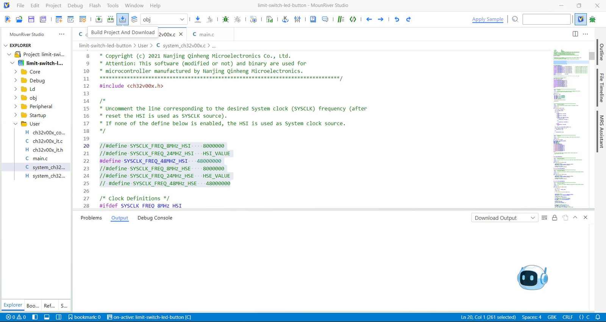The image size is (606, 322).
Task: Toggle MounRiver logo button next to search box
Action: [x=581, y=19]
